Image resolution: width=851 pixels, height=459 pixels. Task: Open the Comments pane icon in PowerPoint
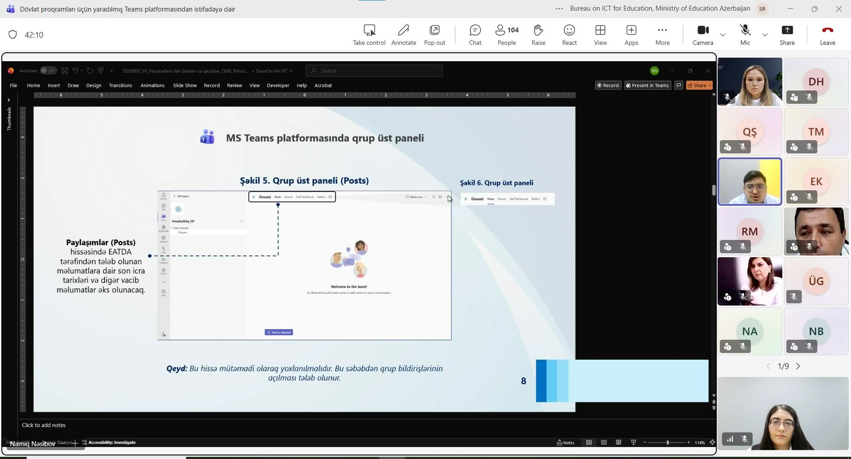pyautogui.click(x=679, y=85)
